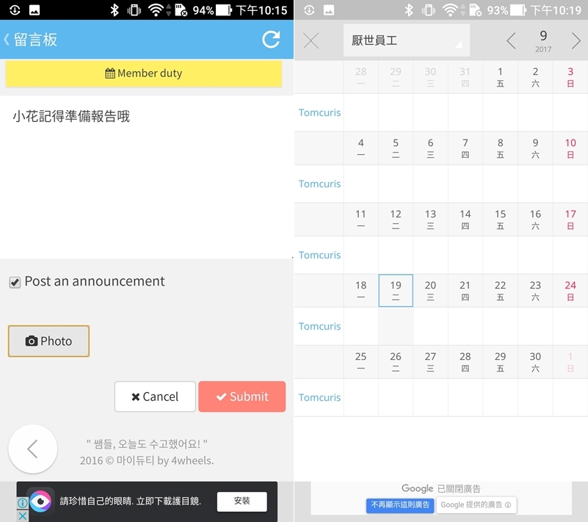The image size is (588, 522).
Task: Tap Tomcuris in week of September 18
Action: pos(319,326)
